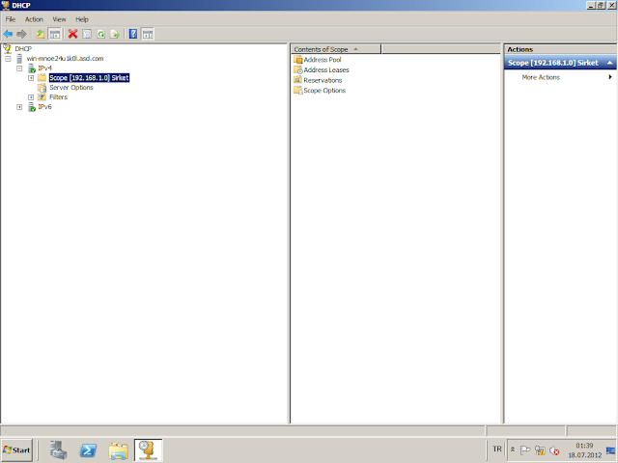Toggle Show/Hide Action Pane toolbar button
Image resolution: width=618 pixels, height=463 pixels.
click(x=148, y=34)
